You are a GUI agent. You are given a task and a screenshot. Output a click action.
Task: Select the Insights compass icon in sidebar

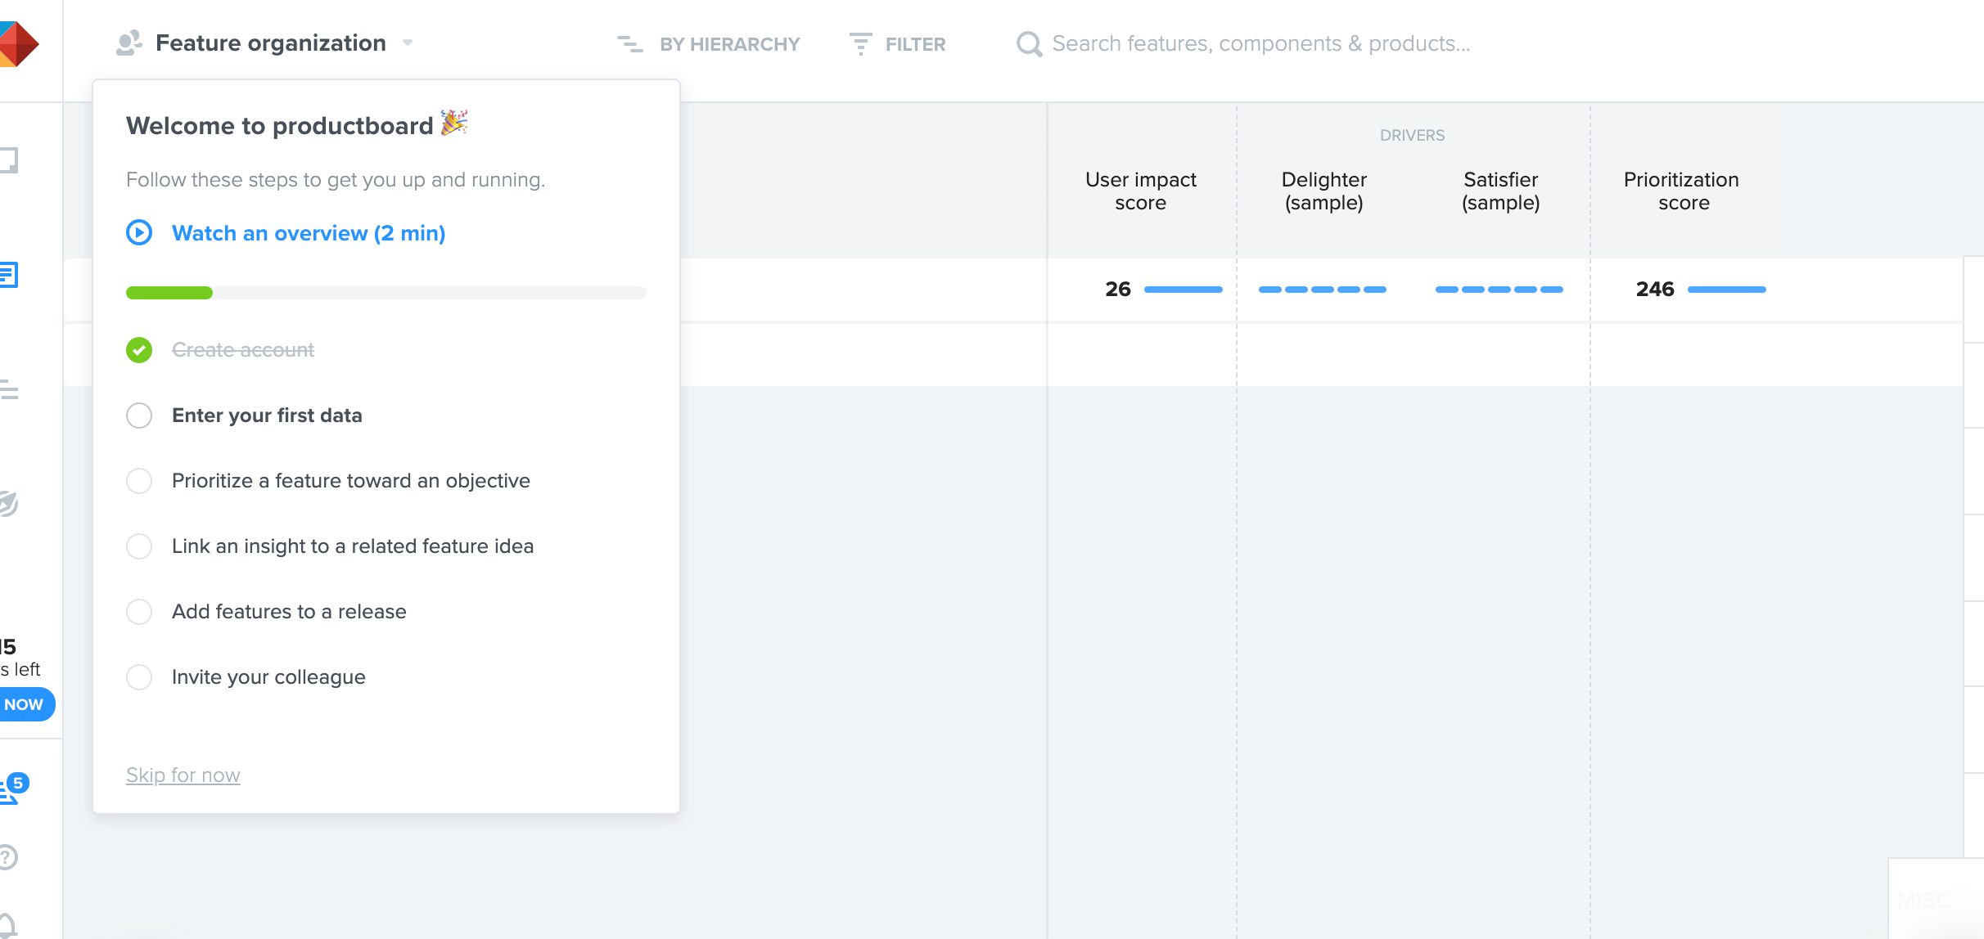coord(8,503)
